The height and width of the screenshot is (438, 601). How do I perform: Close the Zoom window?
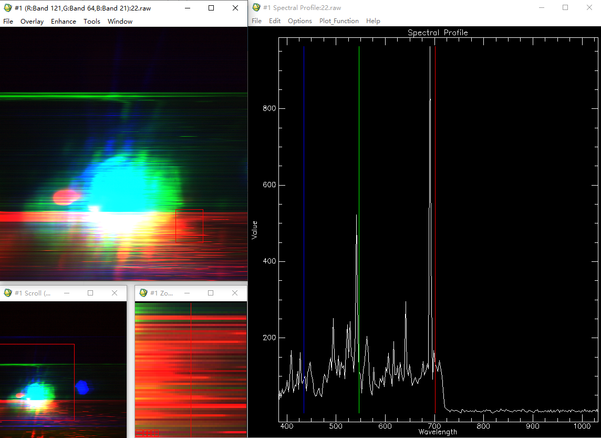235,293
